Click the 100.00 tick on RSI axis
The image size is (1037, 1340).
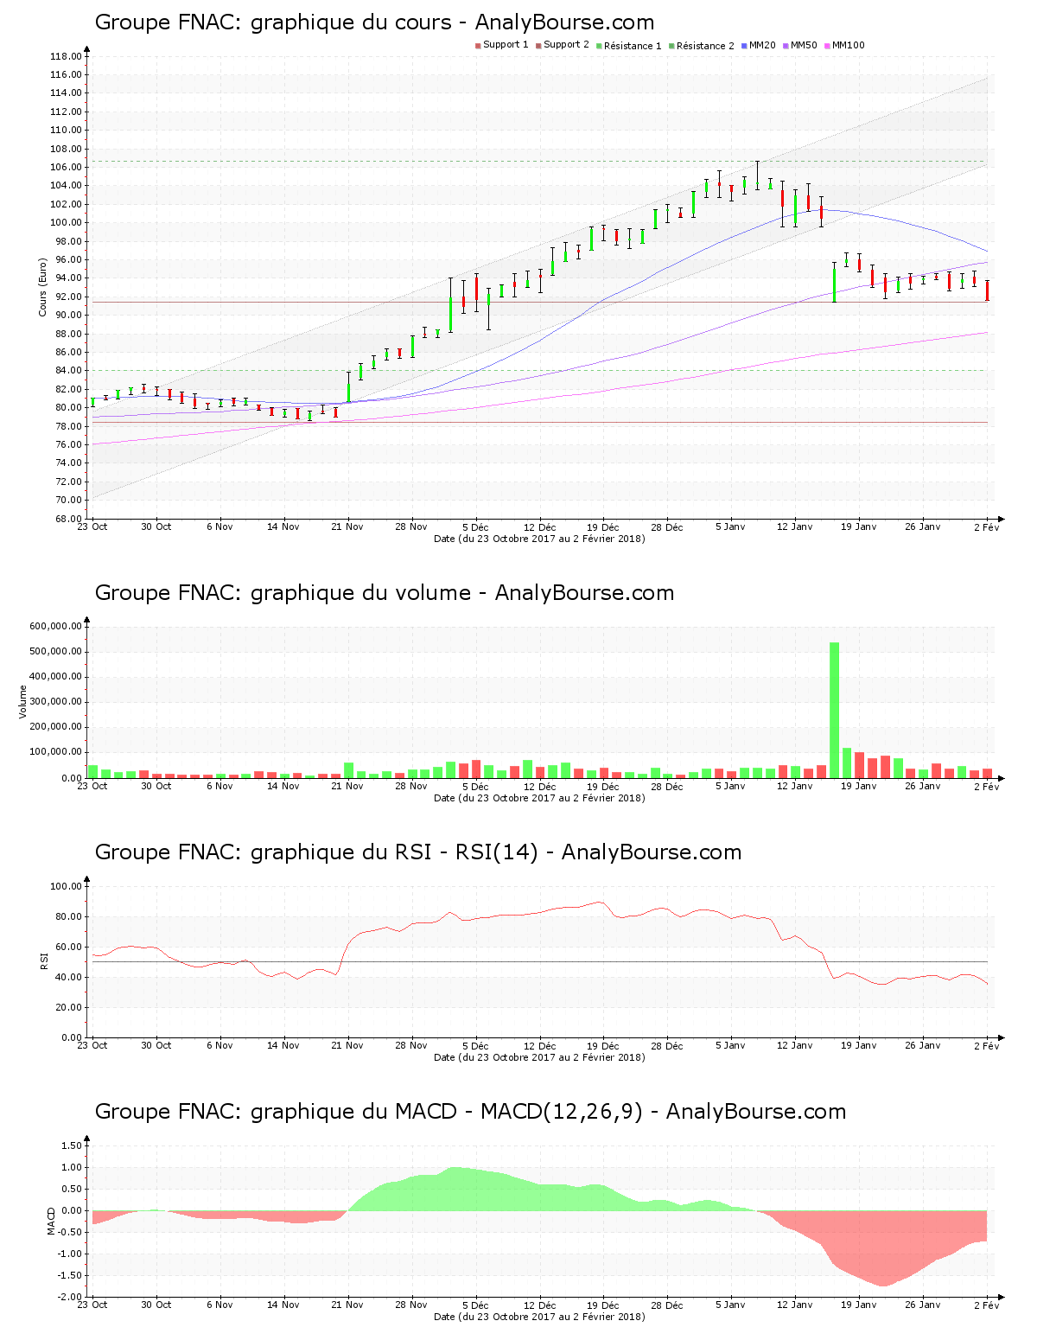point(66,886)
